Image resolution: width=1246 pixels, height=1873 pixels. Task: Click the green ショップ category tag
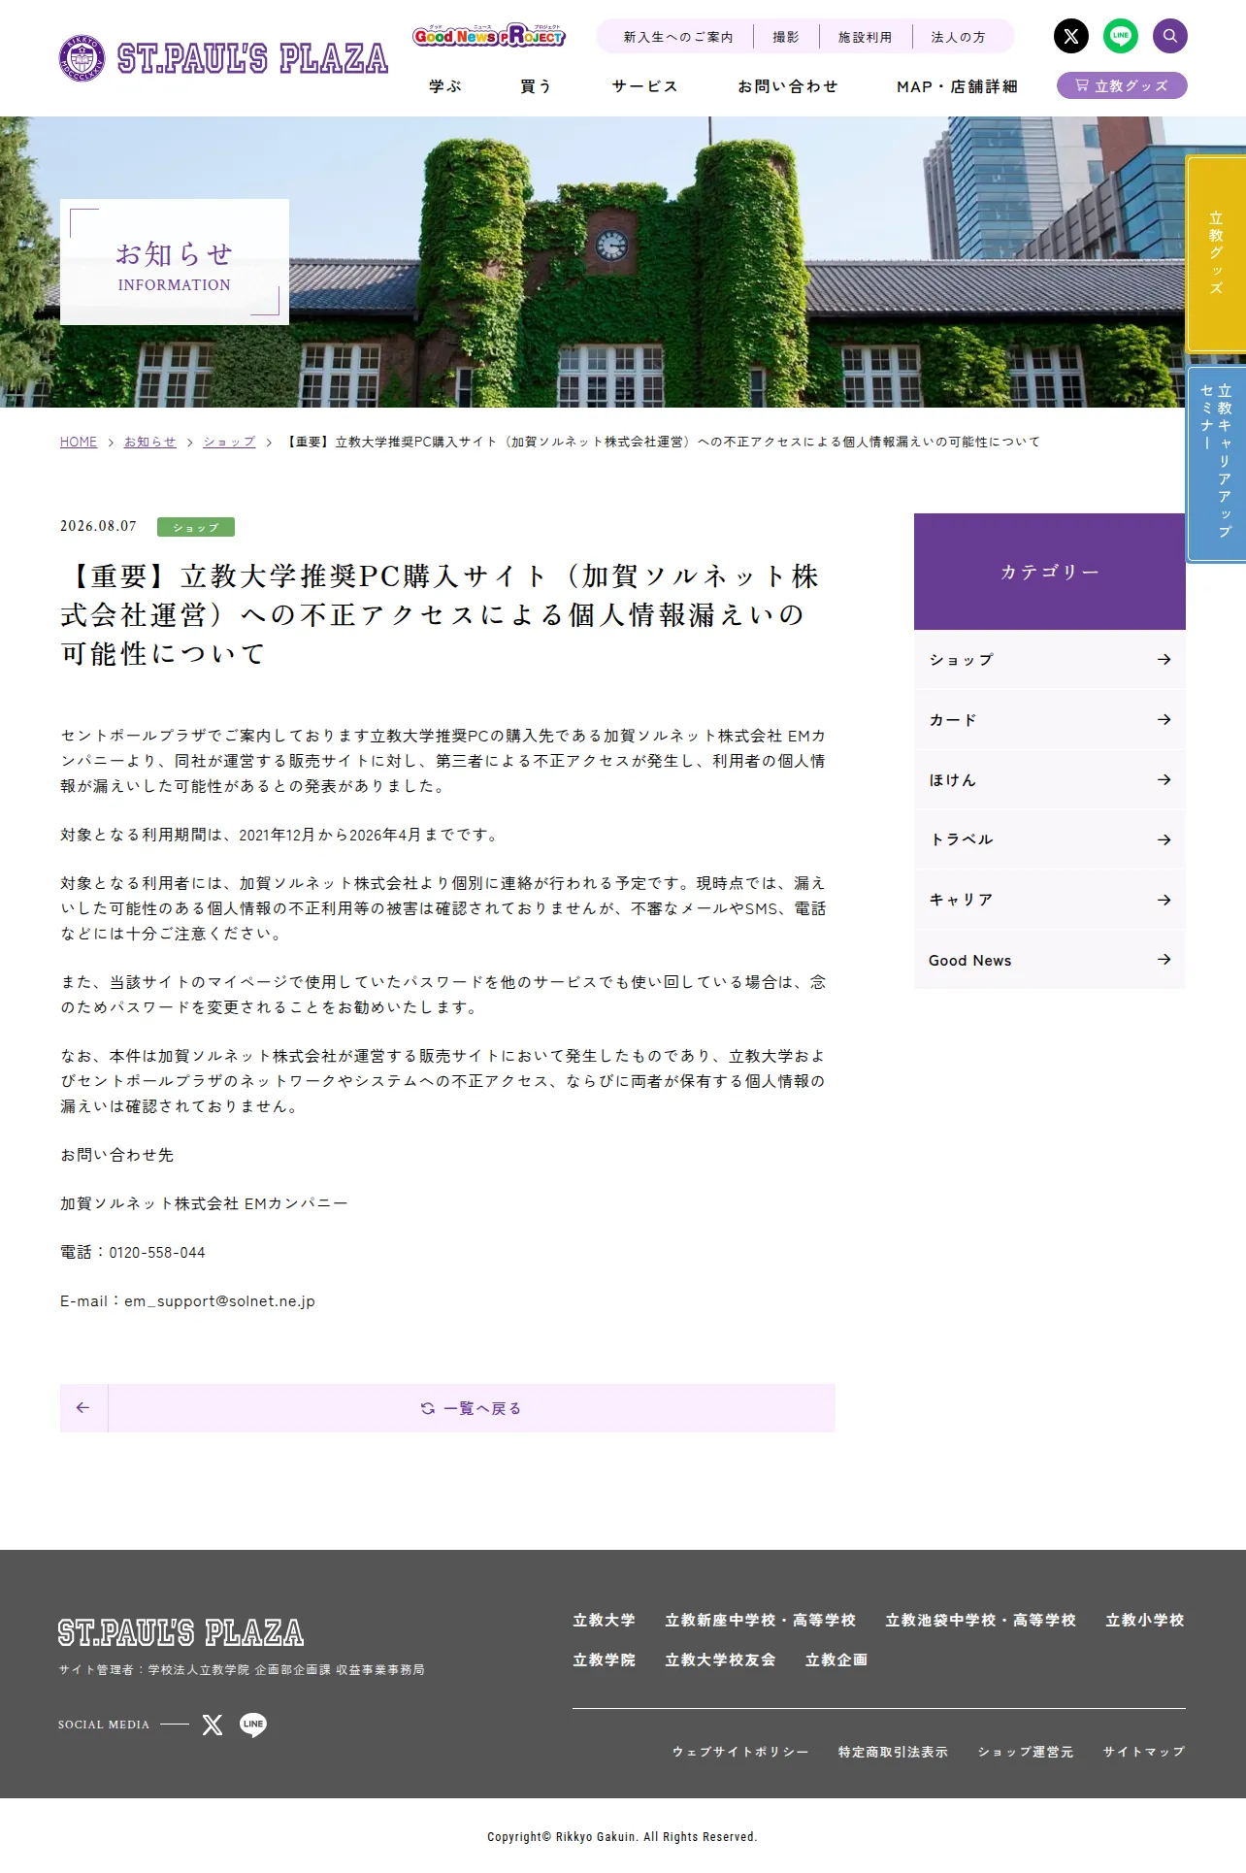[196, 527]
